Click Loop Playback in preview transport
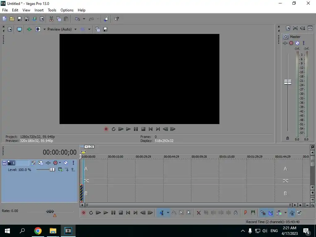 coord(114,129)
